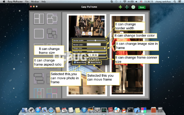Open the Help menu
The image size is (184, 115).
(44, 2)
